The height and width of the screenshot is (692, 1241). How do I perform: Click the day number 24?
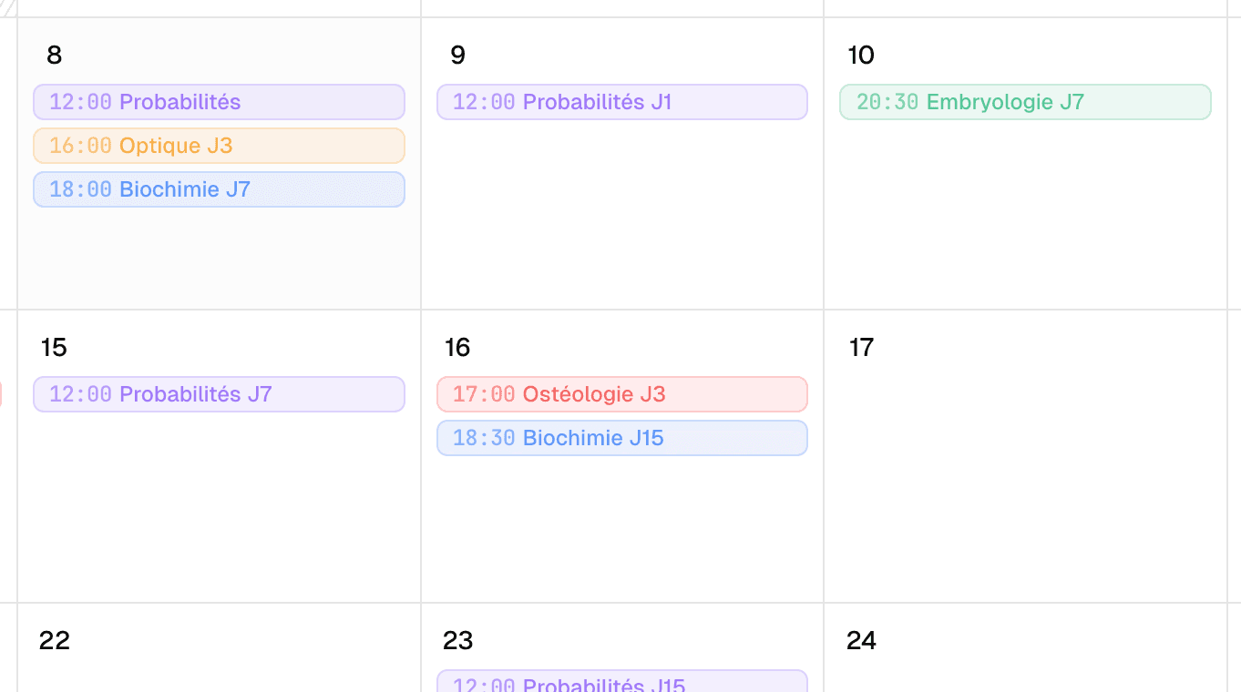[861, 641]
